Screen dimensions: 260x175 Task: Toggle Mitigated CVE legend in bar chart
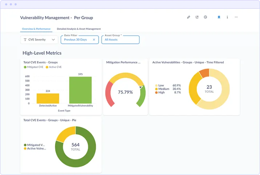point(33,67)
